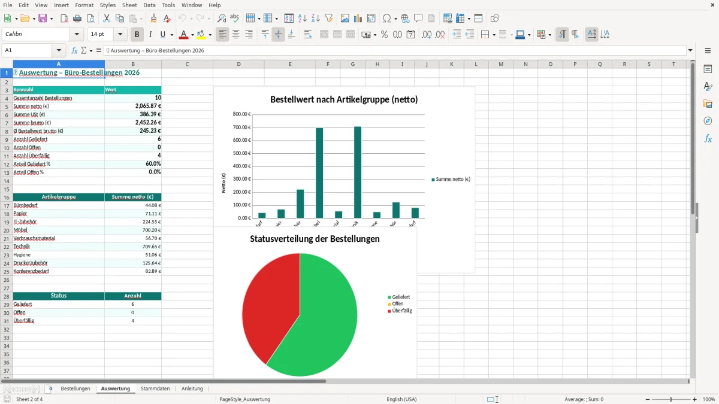Switch to the Anleitung sheet tab

point(192,388)
